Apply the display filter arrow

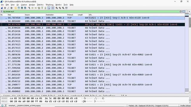tap(184, 11)
